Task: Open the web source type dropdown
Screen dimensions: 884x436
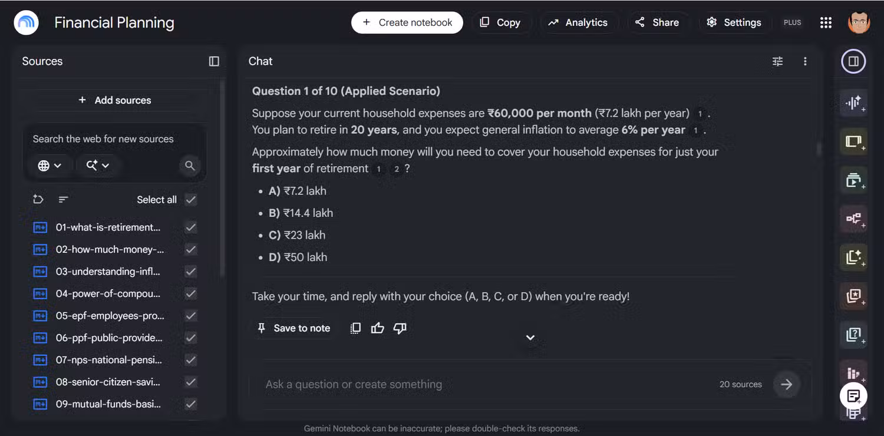Action: (x=50, y=166)
